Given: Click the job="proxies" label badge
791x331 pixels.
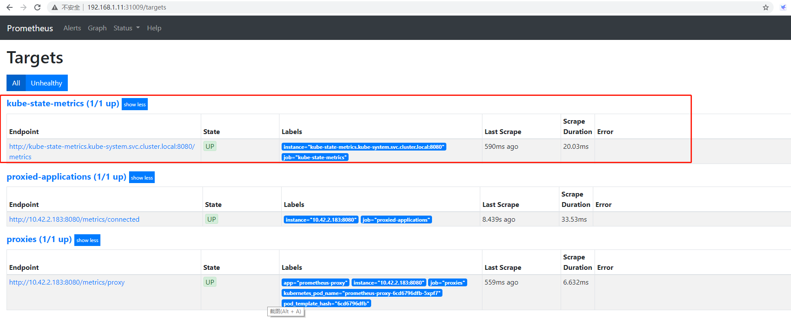Looking at the screenshot, I should click(x=448, y=282).
